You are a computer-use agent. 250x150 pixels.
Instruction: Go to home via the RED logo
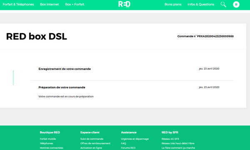(124, 4)
